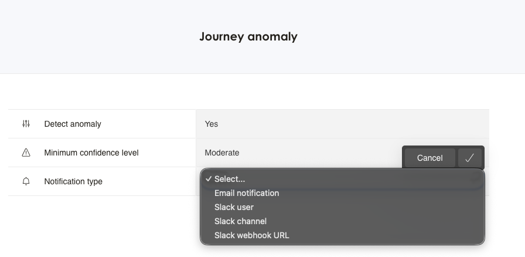Click the Detect anomaly label
The height and width of the screenshot is (257, 525).
tap(73, 124)
